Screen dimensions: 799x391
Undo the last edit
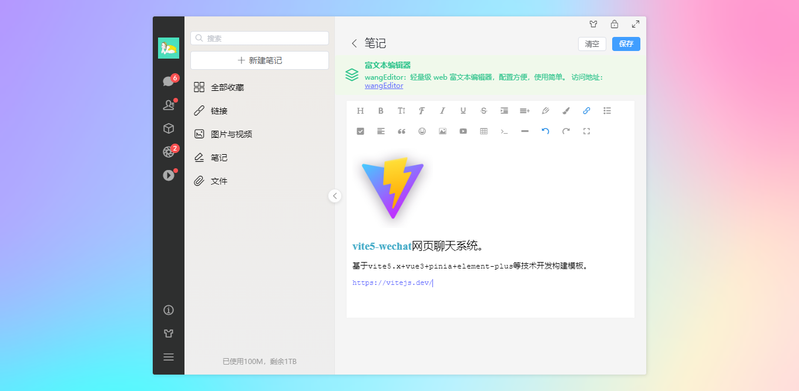pyautogui.click(x=545, y=131)
